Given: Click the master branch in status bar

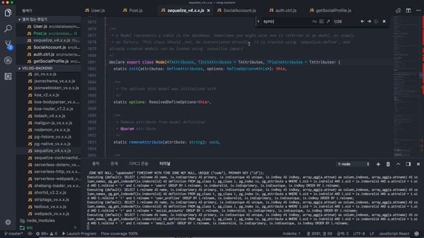Looking at the screenshot, I should tap(14, 233).
